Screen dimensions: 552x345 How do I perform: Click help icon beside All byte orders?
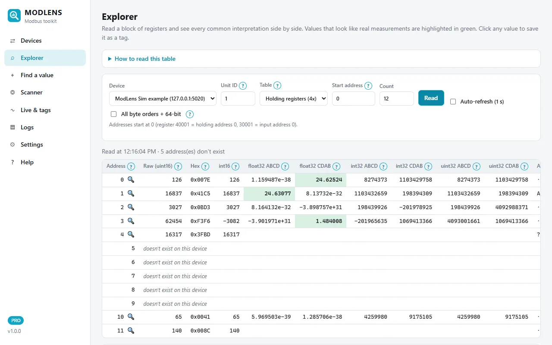[189, 114]
